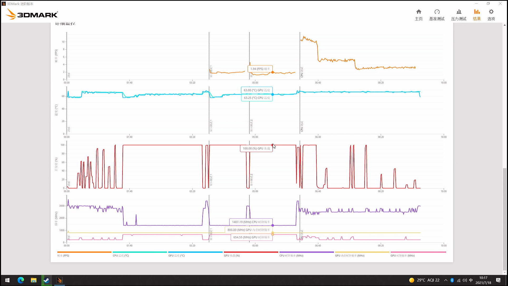Expand the system tray hidden icons arrow
Screen dimensions: 508x286
(446, 280)
